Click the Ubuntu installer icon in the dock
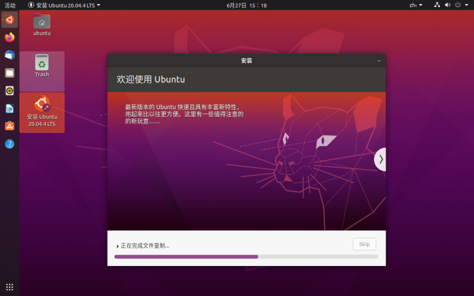The image size is (474, 296). [x=9, y=20]
